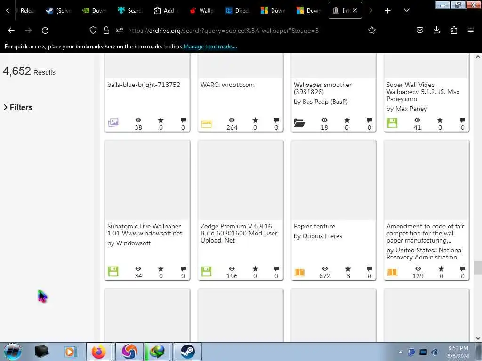Go back with the browser back arrow
The width and height of the screenshot is (482, 361).
click(x=11, y=30)
